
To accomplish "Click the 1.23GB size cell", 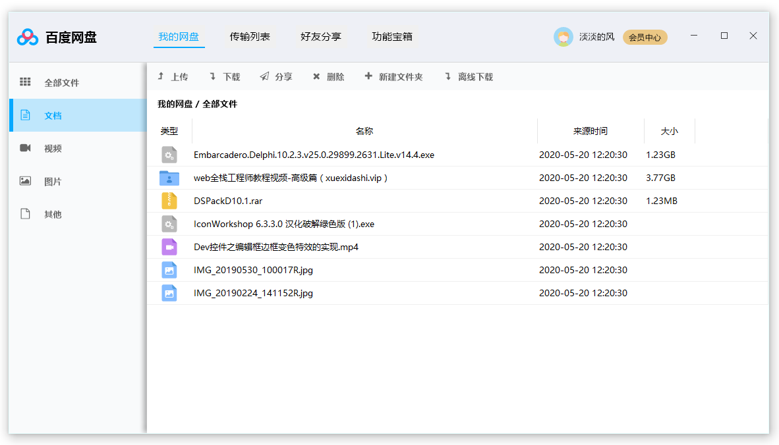I will 661,155.
